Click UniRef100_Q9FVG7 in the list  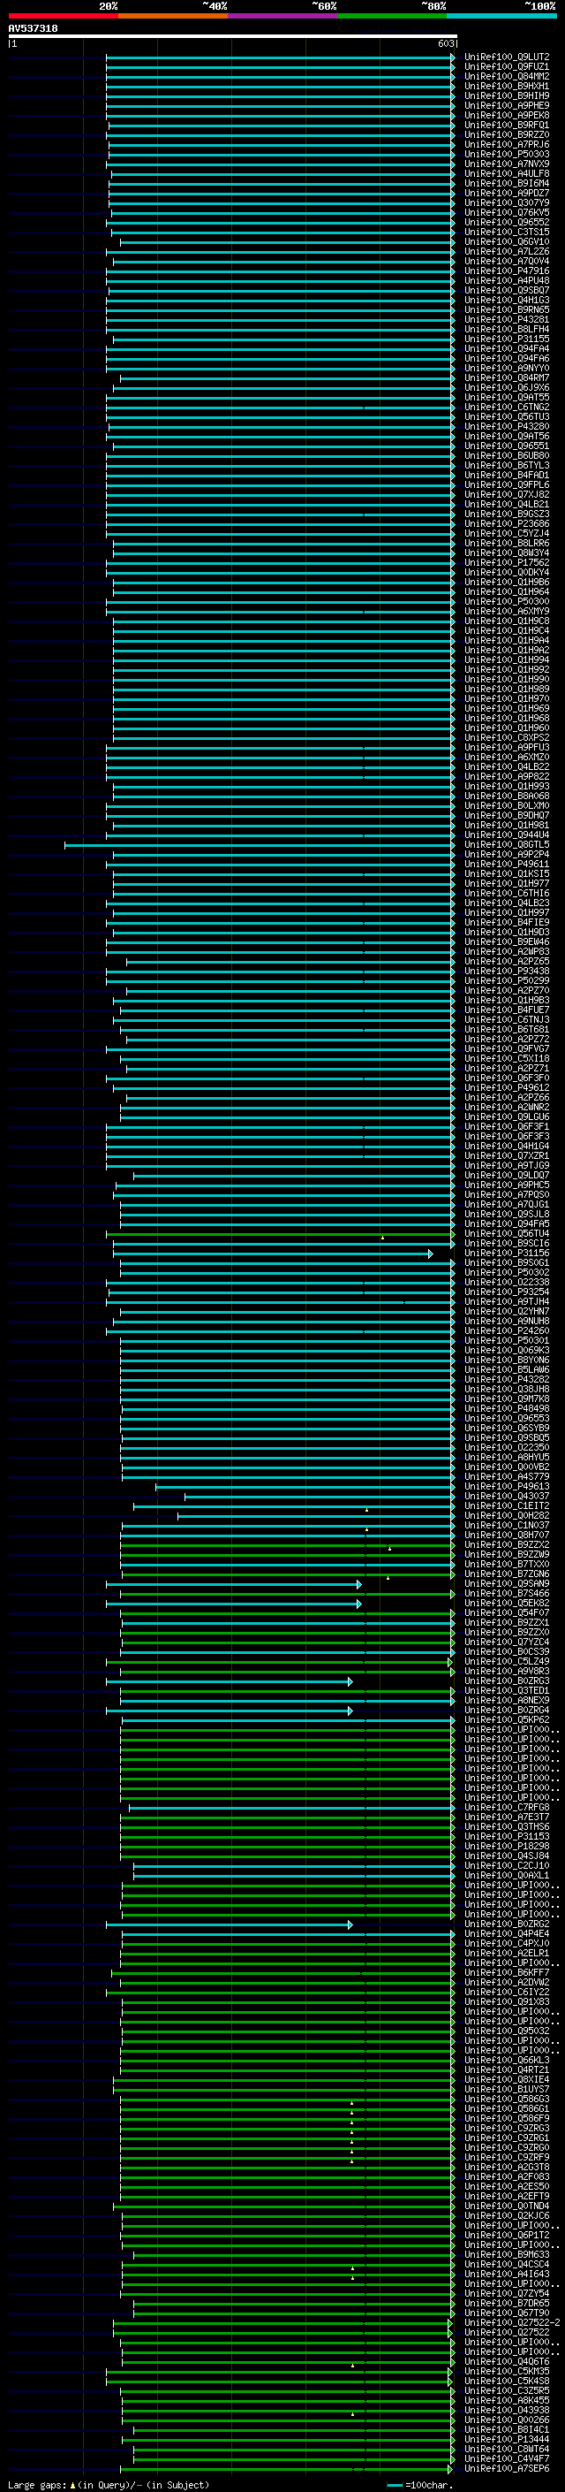(x=506, y=1048)
